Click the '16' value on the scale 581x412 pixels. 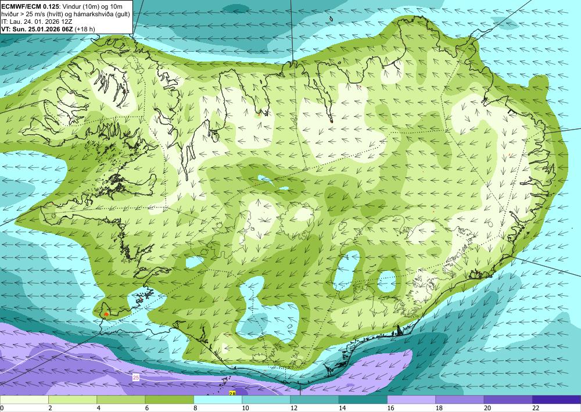tap(390, 408)
